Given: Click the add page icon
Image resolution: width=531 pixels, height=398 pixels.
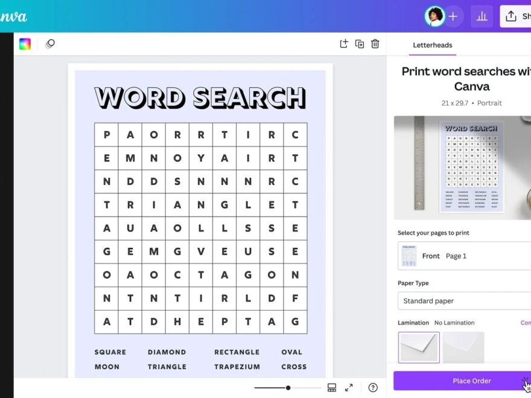Looking at the screenshot, I should point(344,44).
